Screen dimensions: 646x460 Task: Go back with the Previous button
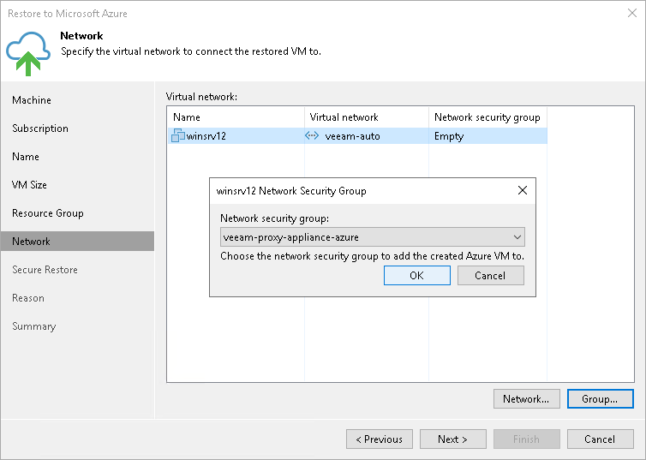[x=380, y=439]
